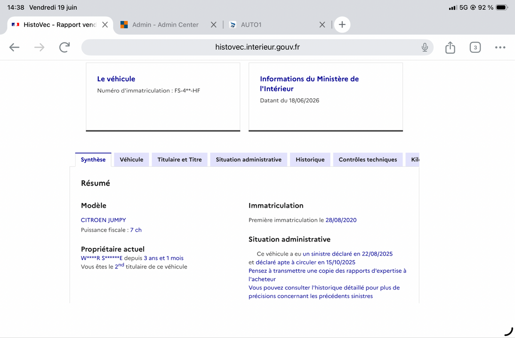Viewport: 515px width, 338px height.
Task: Open the three-dot more options menu
Action: tap(500, 47)
